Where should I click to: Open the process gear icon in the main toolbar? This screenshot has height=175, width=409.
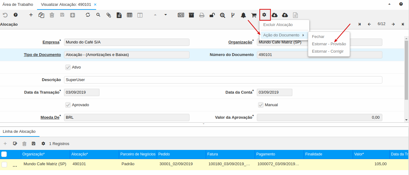[265, 15]
